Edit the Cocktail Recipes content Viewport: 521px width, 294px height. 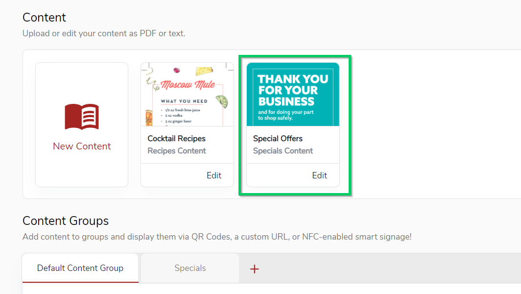pyautogui.click(x=214, y=175)
